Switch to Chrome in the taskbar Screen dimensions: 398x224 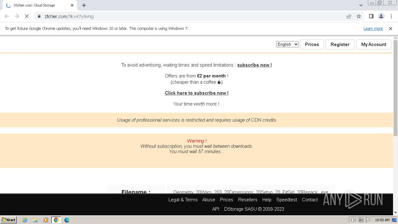56,220
